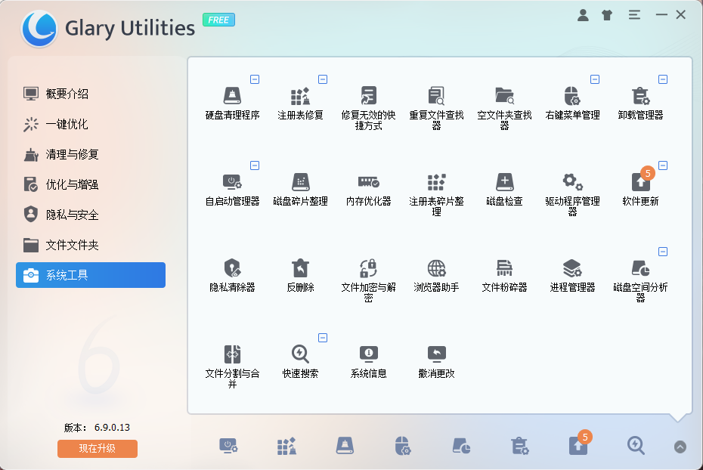
Task: Open user account icon
Action: point(583,15)
